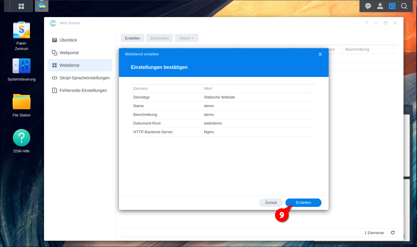Viewport: 417px width, 247px height.
Task: Open the Paket-Zentrum desktop icon
Action: (x=21, y=30)
